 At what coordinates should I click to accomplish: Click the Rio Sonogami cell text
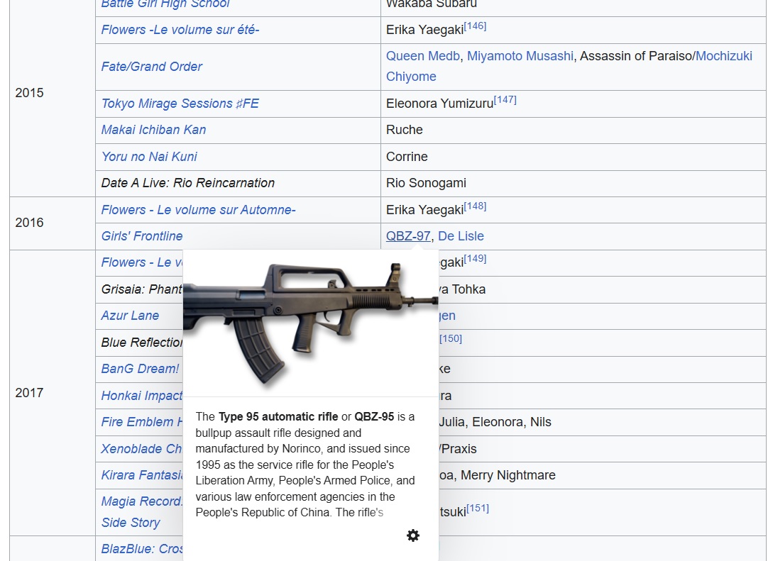[x=426, y=183]
